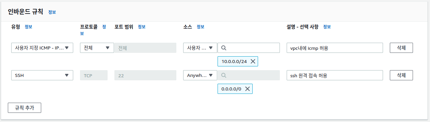Image resolution: width=430 pixels, height=122 pixels.
Task: Open 정보 link next to 설명 - 선택 사항
Action: 327,27
